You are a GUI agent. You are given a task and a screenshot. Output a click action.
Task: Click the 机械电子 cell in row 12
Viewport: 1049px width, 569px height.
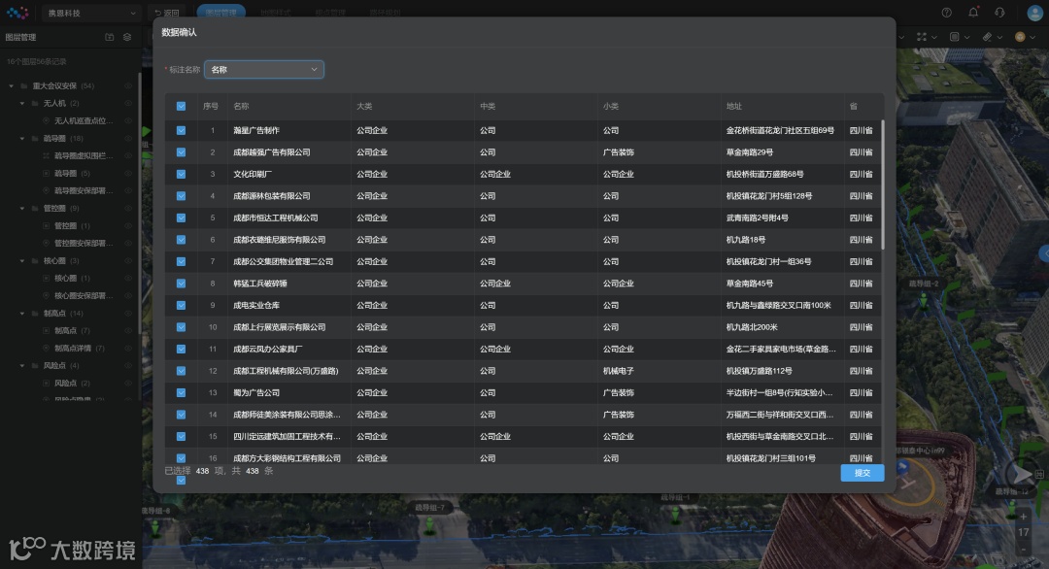tap(618, 371)
